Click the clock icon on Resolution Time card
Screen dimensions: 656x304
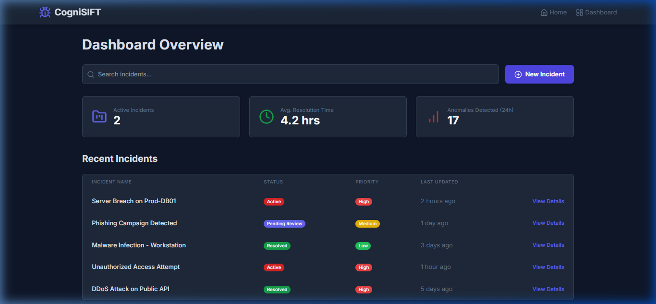(x=267, y=117)
